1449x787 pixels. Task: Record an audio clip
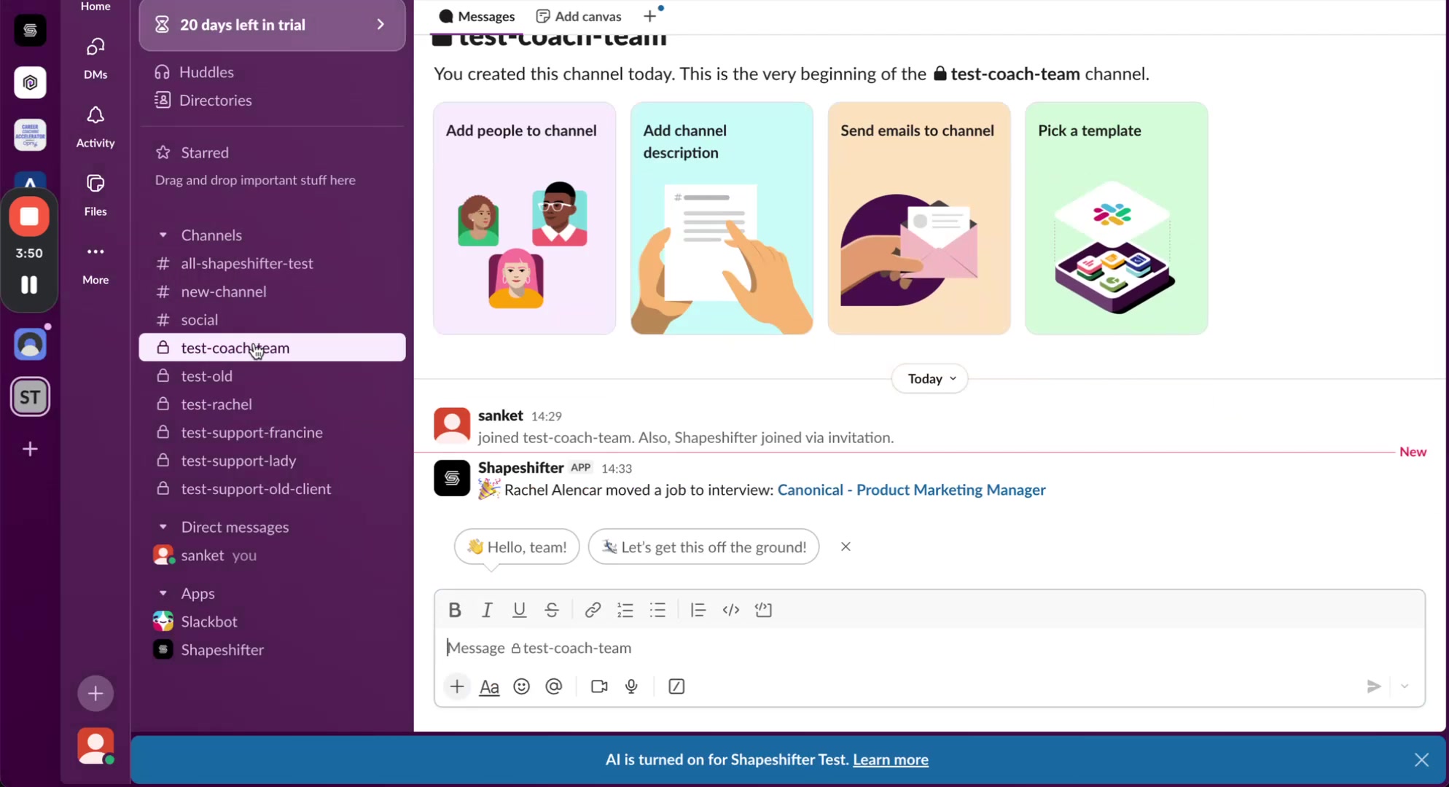[631, 686]
